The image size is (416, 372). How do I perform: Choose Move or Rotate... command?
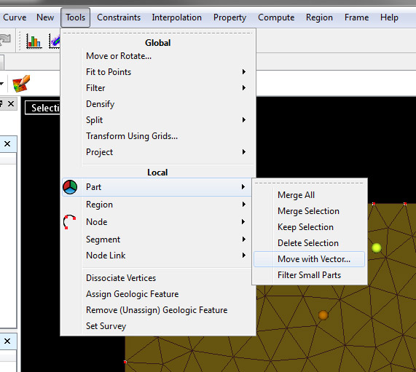(119, 56)
